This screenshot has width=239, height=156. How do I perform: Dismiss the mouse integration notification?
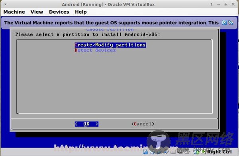tap(224, 23)
